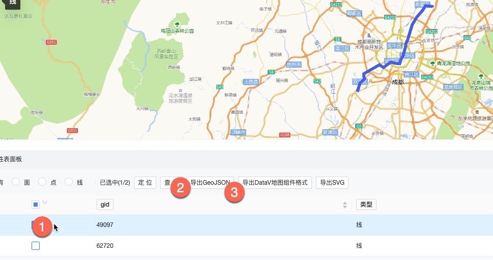Click the 龙泉驿区 map label
The width and height of the screenshot is (493, 260).
(x=453, y=87)
